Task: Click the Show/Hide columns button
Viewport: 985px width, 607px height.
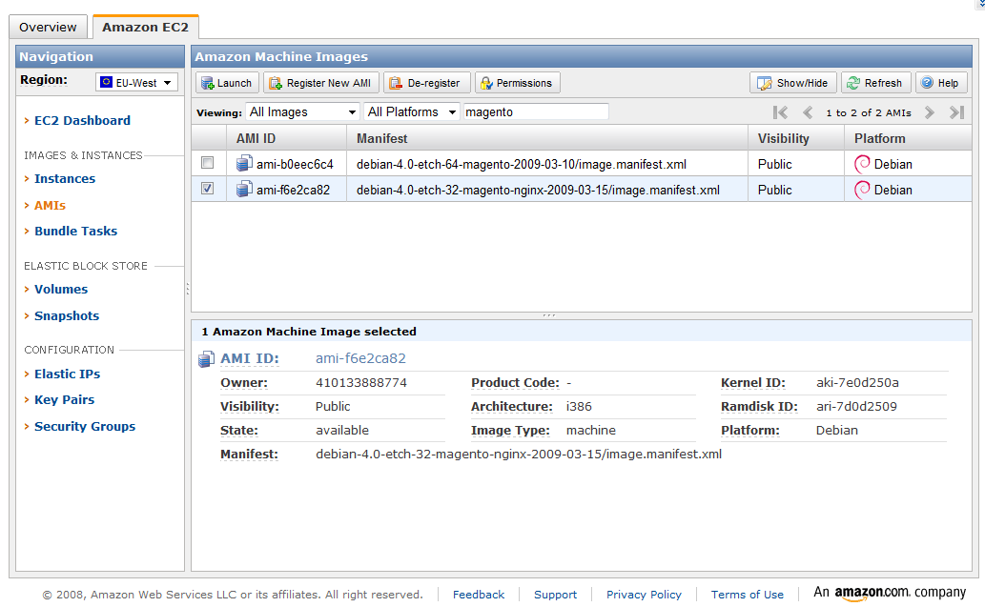Action: [x=792, y=83]
